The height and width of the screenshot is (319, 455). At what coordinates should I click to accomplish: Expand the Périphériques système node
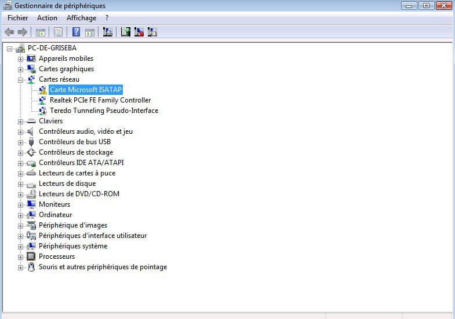pyautogui.click(x=20, y=247)
